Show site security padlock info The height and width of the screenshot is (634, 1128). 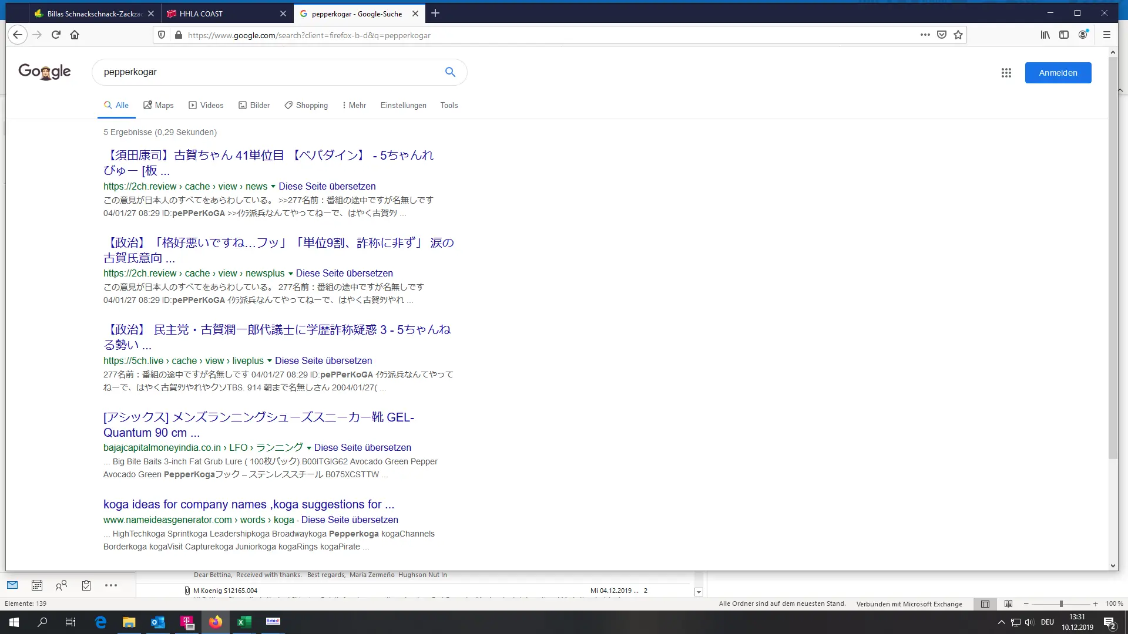179,35
